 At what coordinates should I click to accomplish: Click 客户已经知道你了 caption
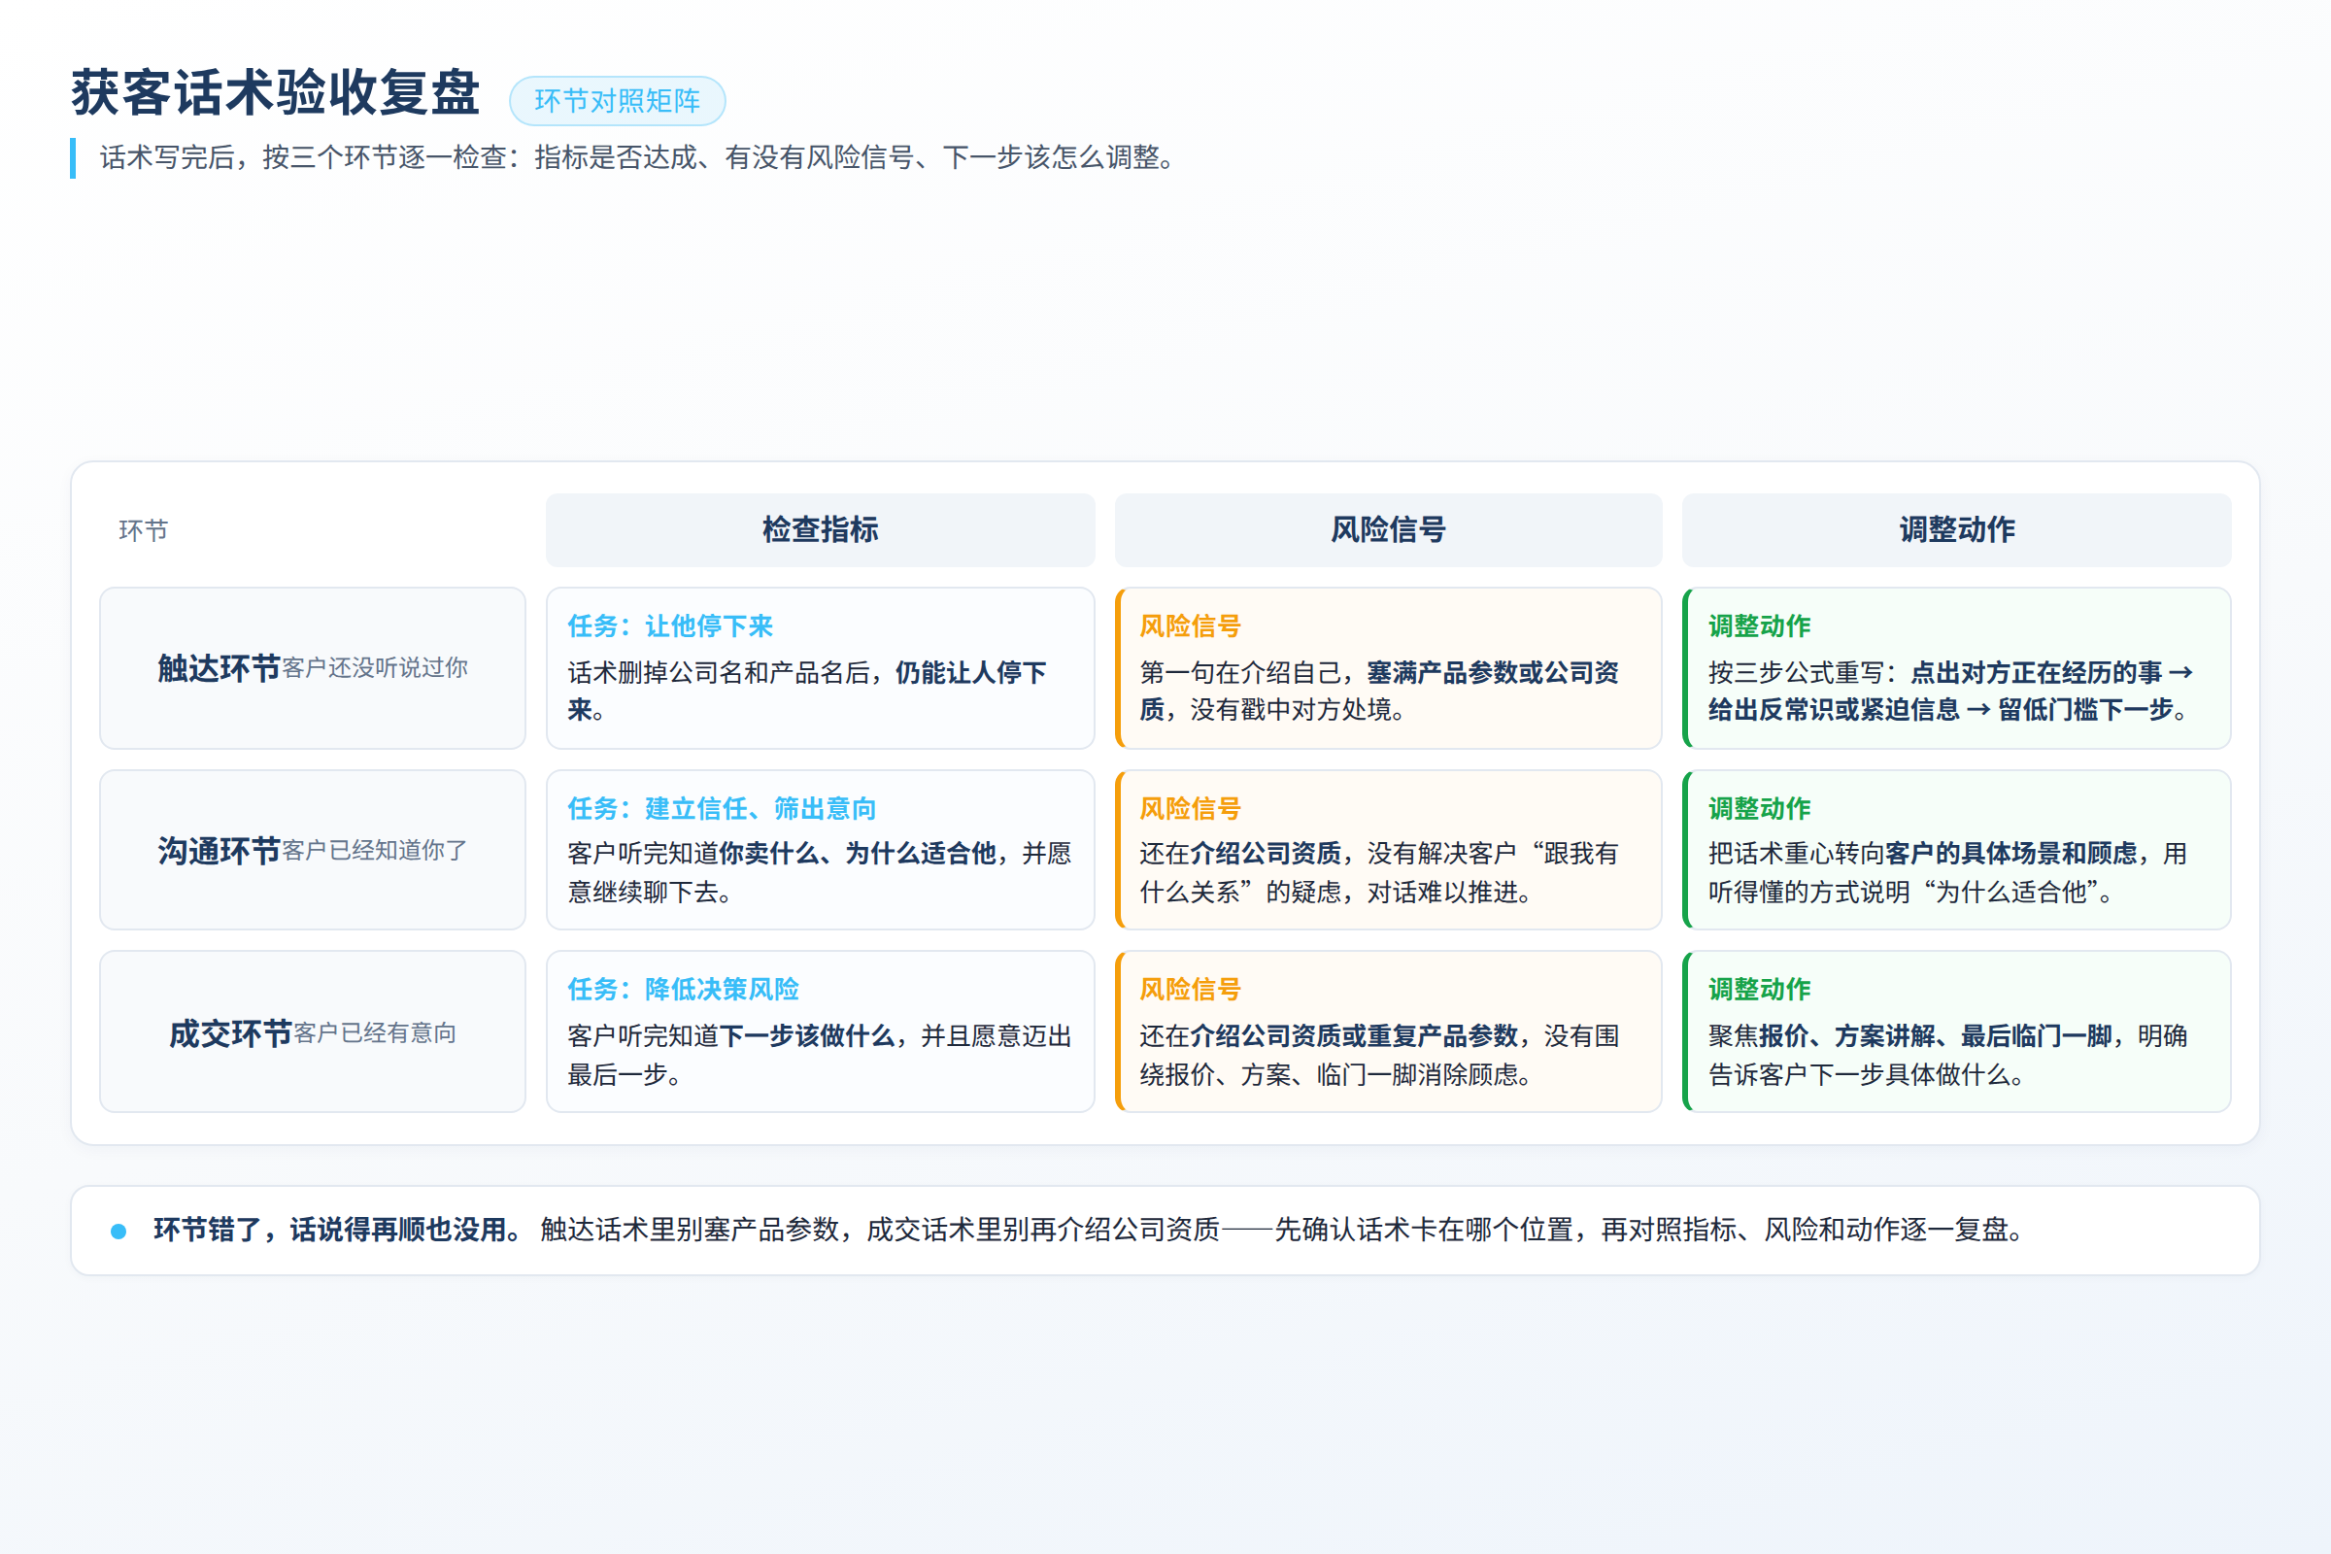[x=375, y=851]
